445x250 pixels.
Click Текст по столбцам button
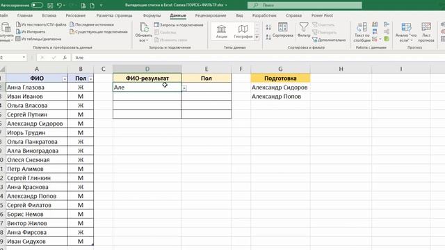point(362,33)
